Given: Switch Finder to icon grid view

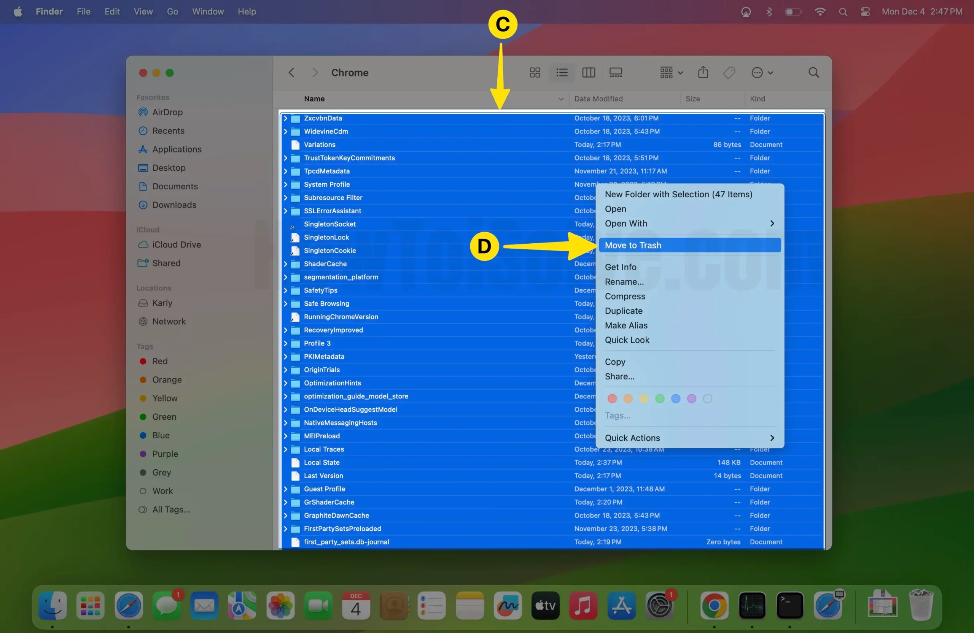Looking at the screenshot, I should point(535,73).
